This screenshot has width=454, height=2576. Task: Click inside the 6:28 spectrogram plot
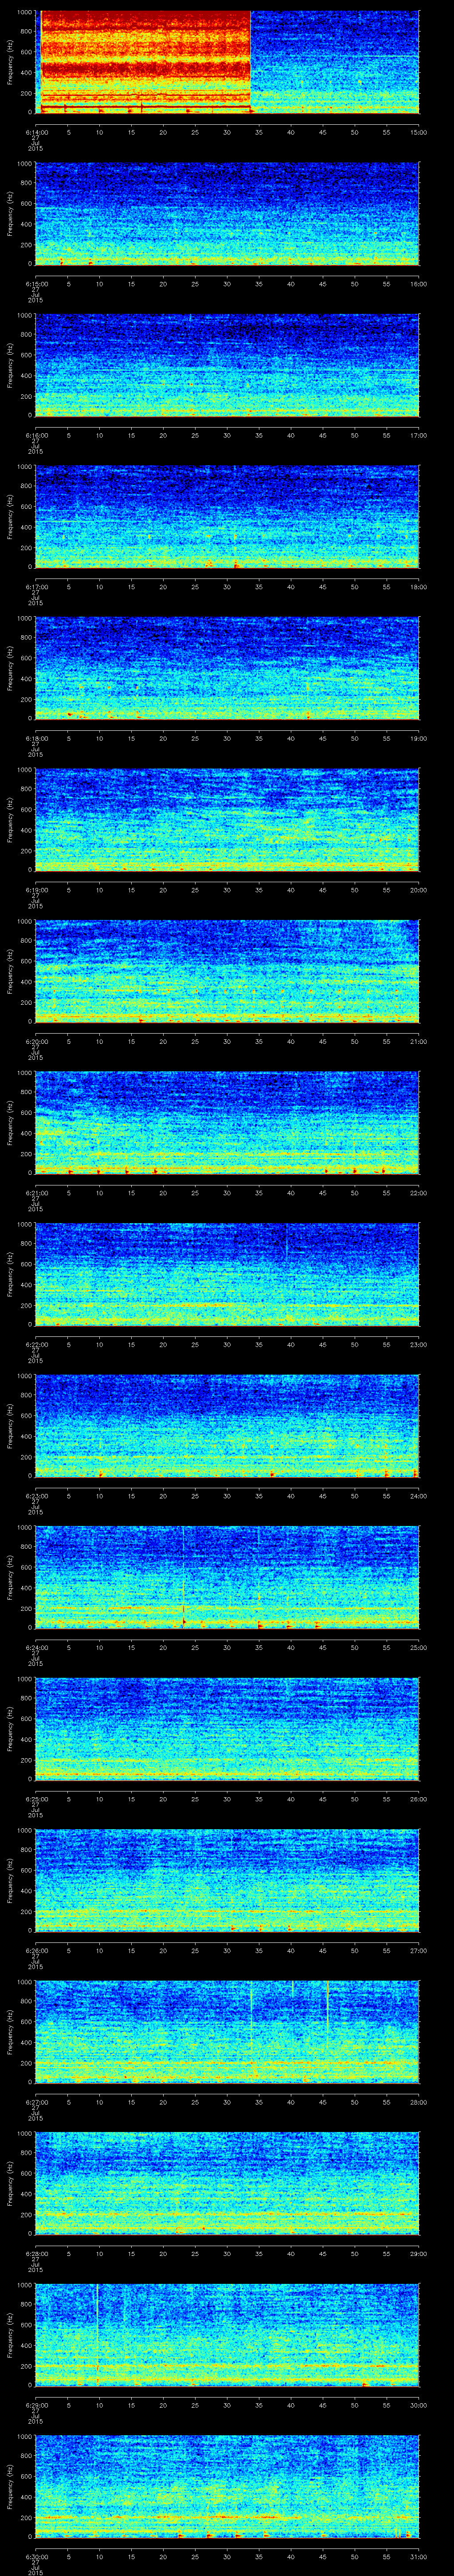click(227, 2183)
